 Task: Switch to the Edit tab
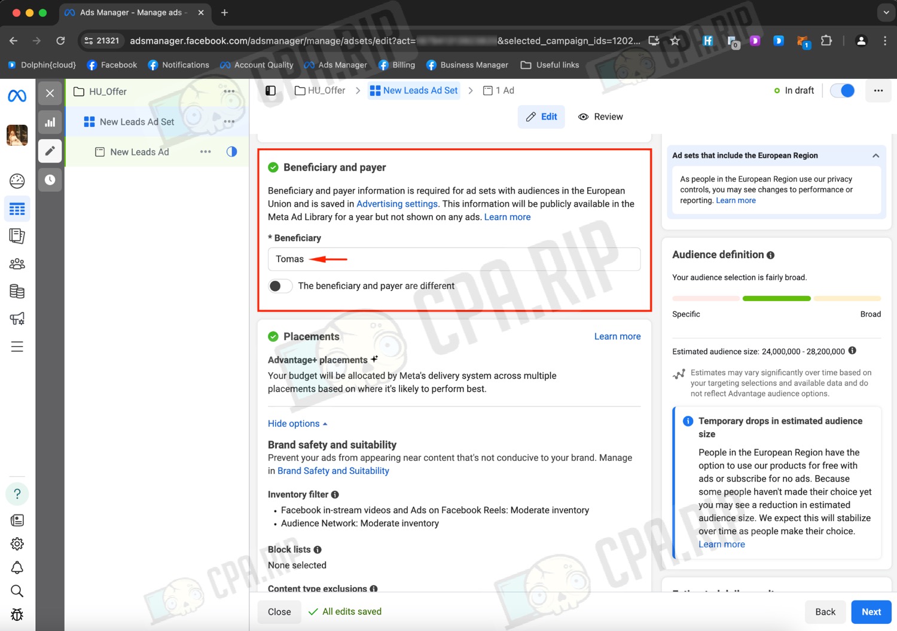click(541, 117)
